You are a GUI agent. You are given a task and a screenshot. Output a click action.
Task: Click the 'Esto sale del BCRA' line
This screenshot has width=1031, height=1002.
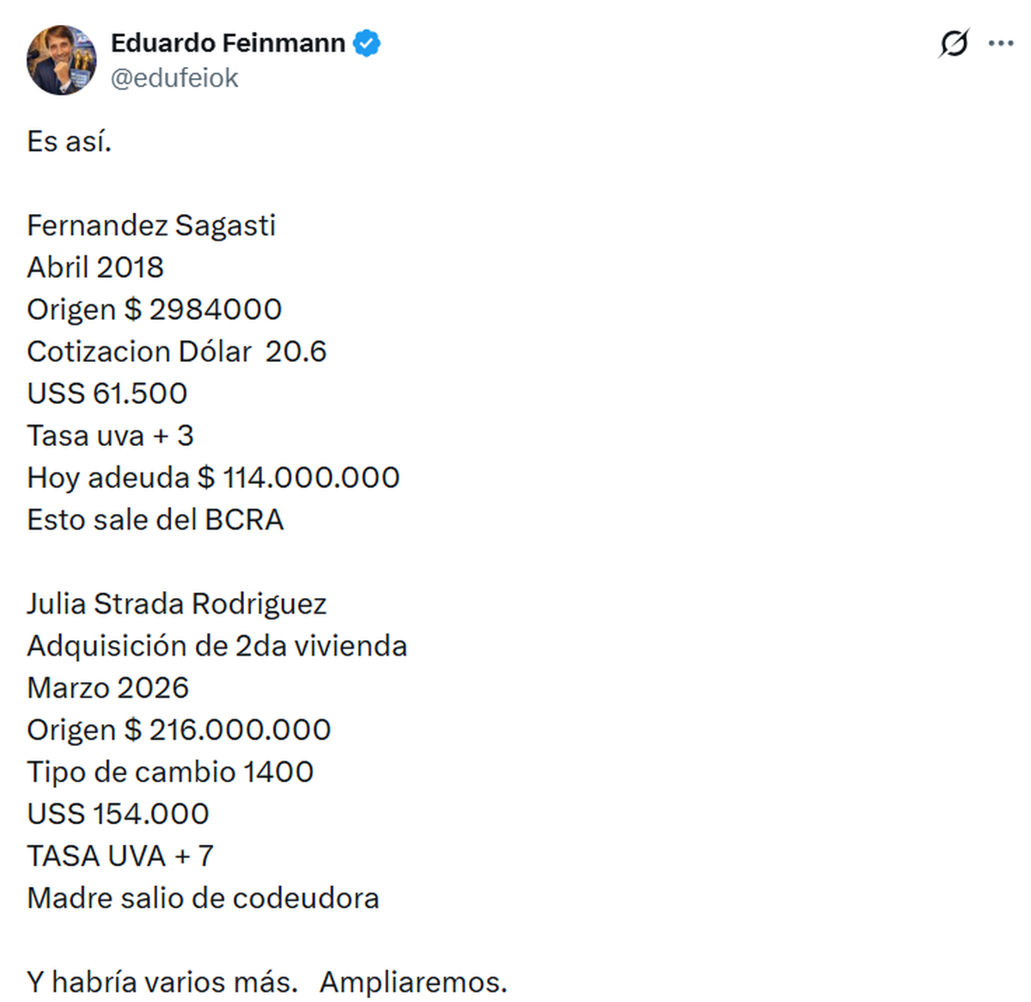pyautogui.click(x=156, y=520)
